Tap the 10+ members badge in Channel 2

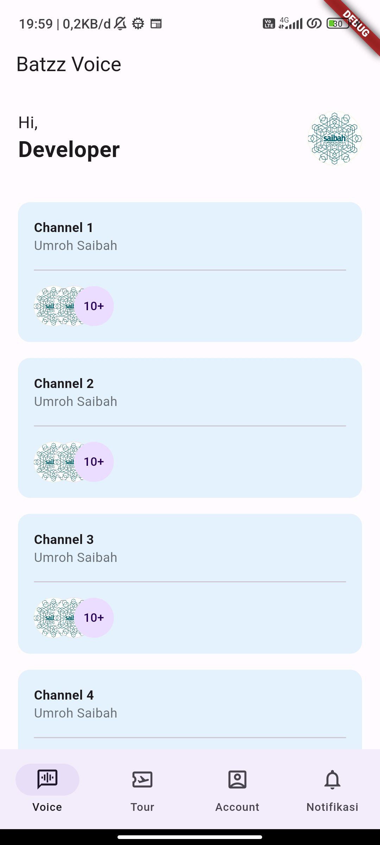click(x=94, y=462)
